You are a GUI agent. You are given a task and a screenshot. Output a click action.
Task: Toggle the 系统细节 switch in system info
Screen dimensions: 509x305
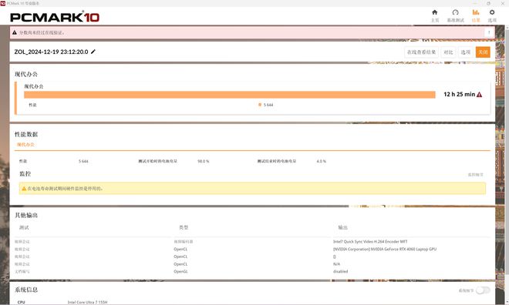483,290
